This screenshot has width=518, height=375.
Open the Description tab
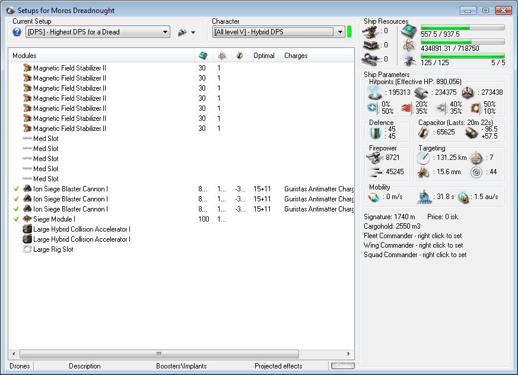[x=85, y=366]
